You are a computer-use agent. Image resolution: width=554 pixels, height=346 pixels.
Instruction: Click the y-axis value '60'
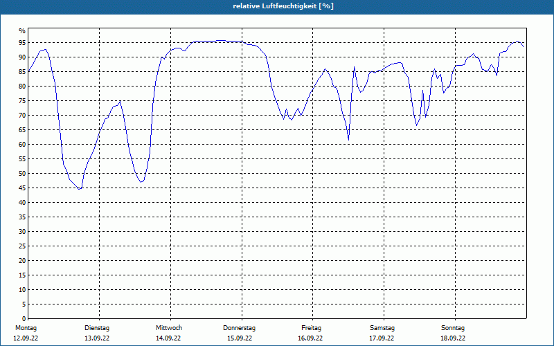[22, 145]
